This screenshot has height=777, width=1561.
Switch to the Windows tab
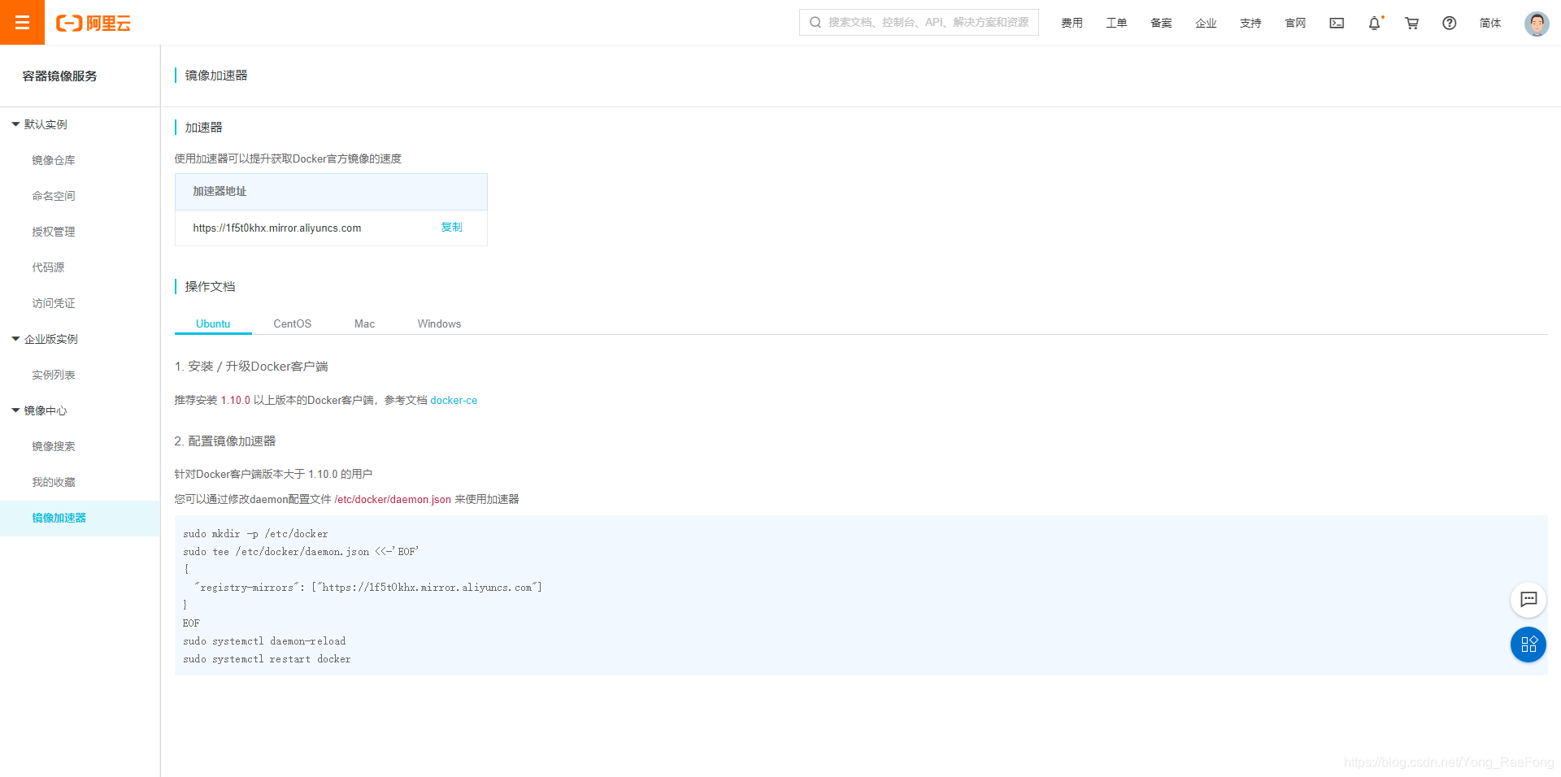[x=439, y=323]
